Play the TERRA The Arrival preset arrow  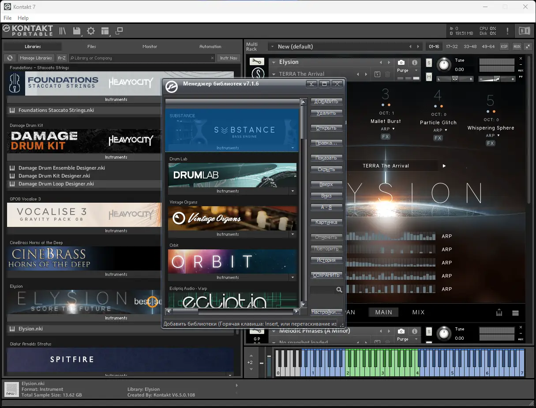[444, 166]
